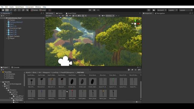Select the Rotate tool
The width and height of the screenshot is (194, 109).
coord(11,10)
